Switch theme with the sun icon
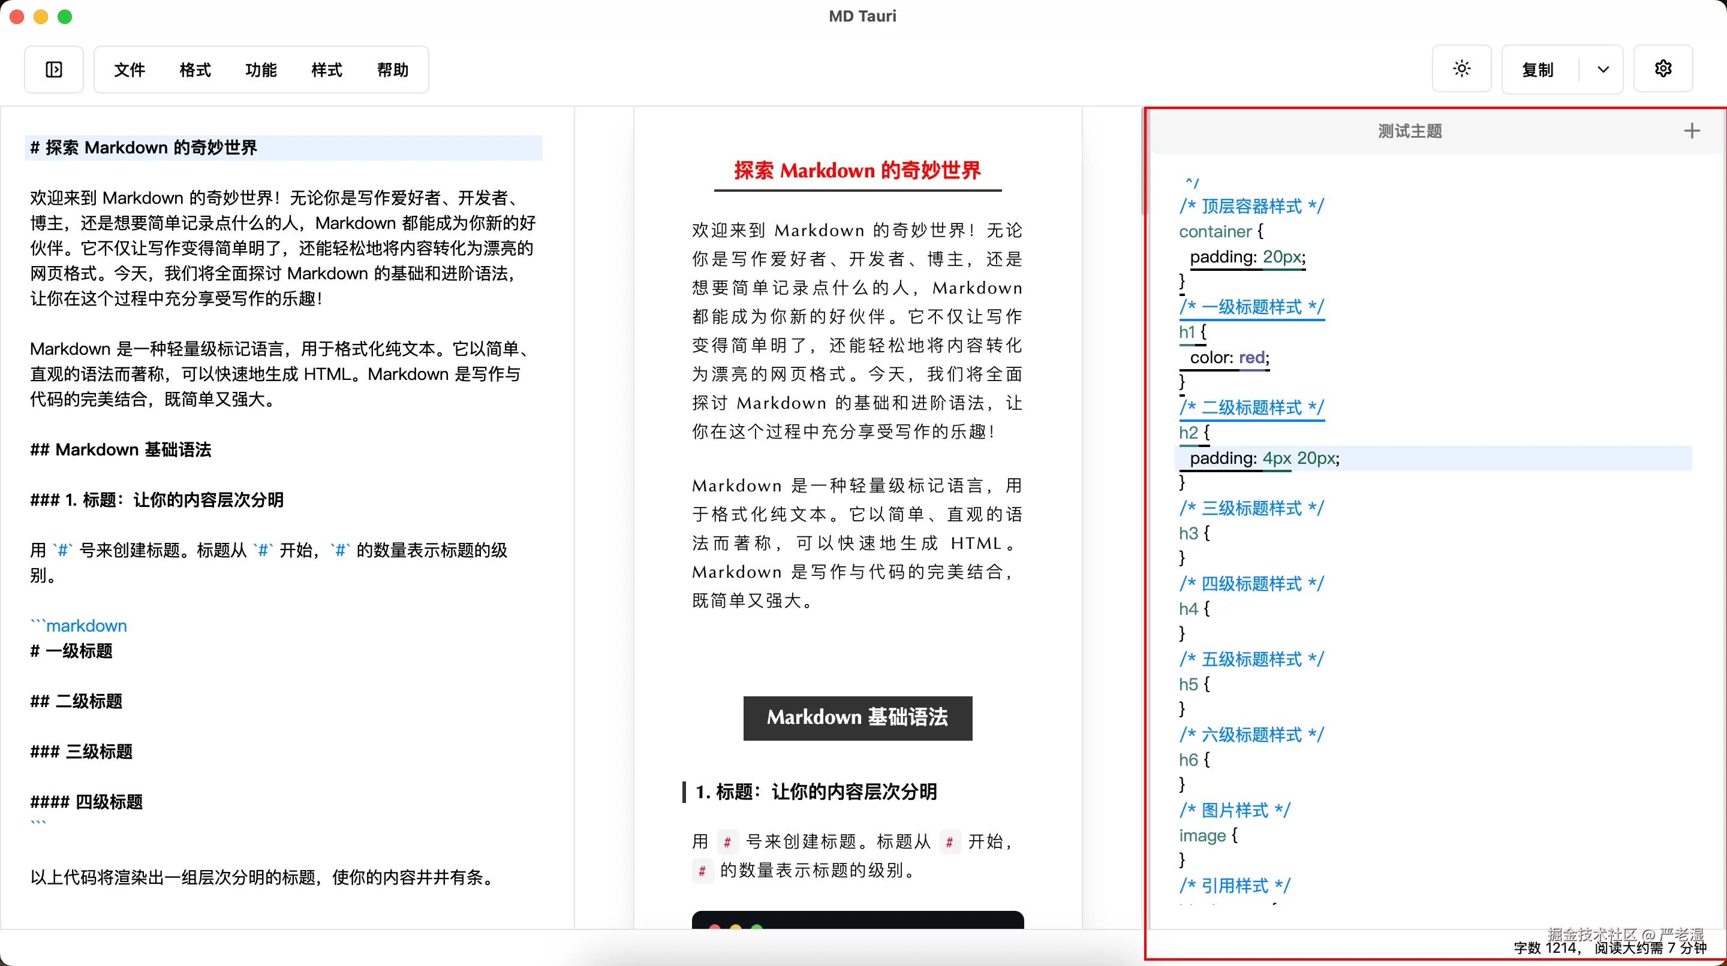Image resolution: width=1727 pixels, height=966 pixels. [x=1461, y=69]
